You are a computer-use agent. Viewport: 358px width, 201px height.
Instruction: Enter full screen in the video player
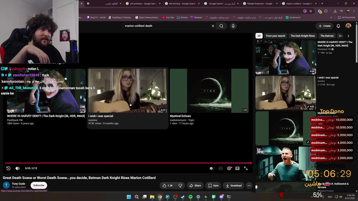pyautogui.click(x=246, y=168)
